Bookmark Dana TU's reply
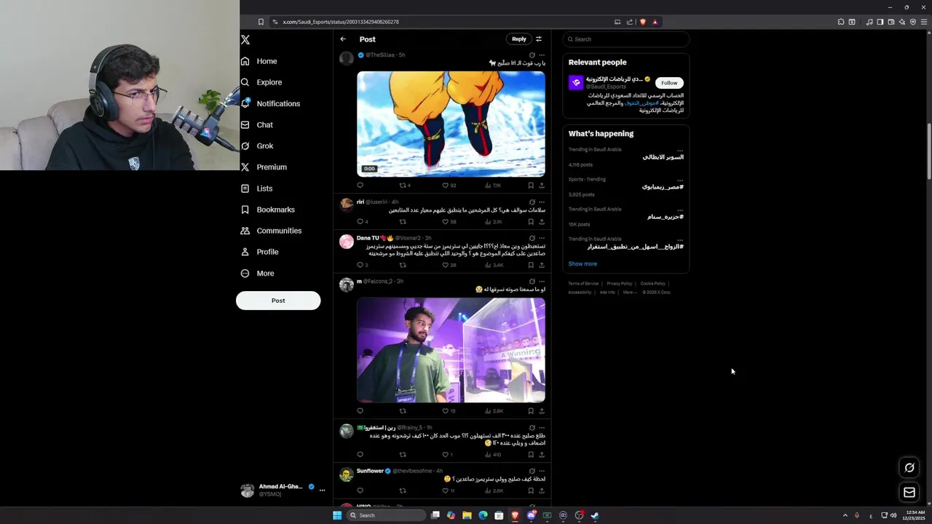Viewport: 932px width, 524px height. click(x=531, y=265)
